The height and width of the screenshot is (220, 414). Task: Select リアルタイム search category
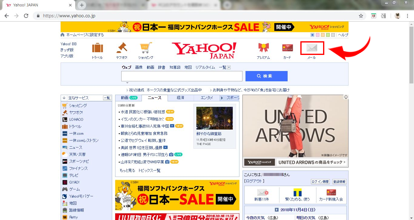tap(205, 67)
